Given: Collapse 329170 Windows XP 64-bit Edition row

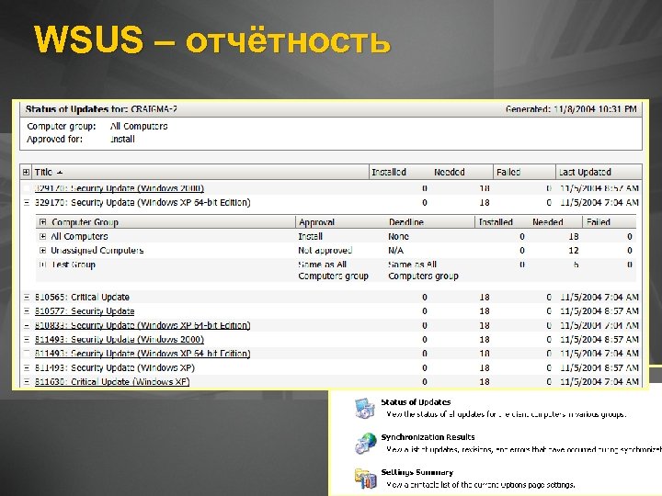Looking at the screenshot, I should (27, 203).
